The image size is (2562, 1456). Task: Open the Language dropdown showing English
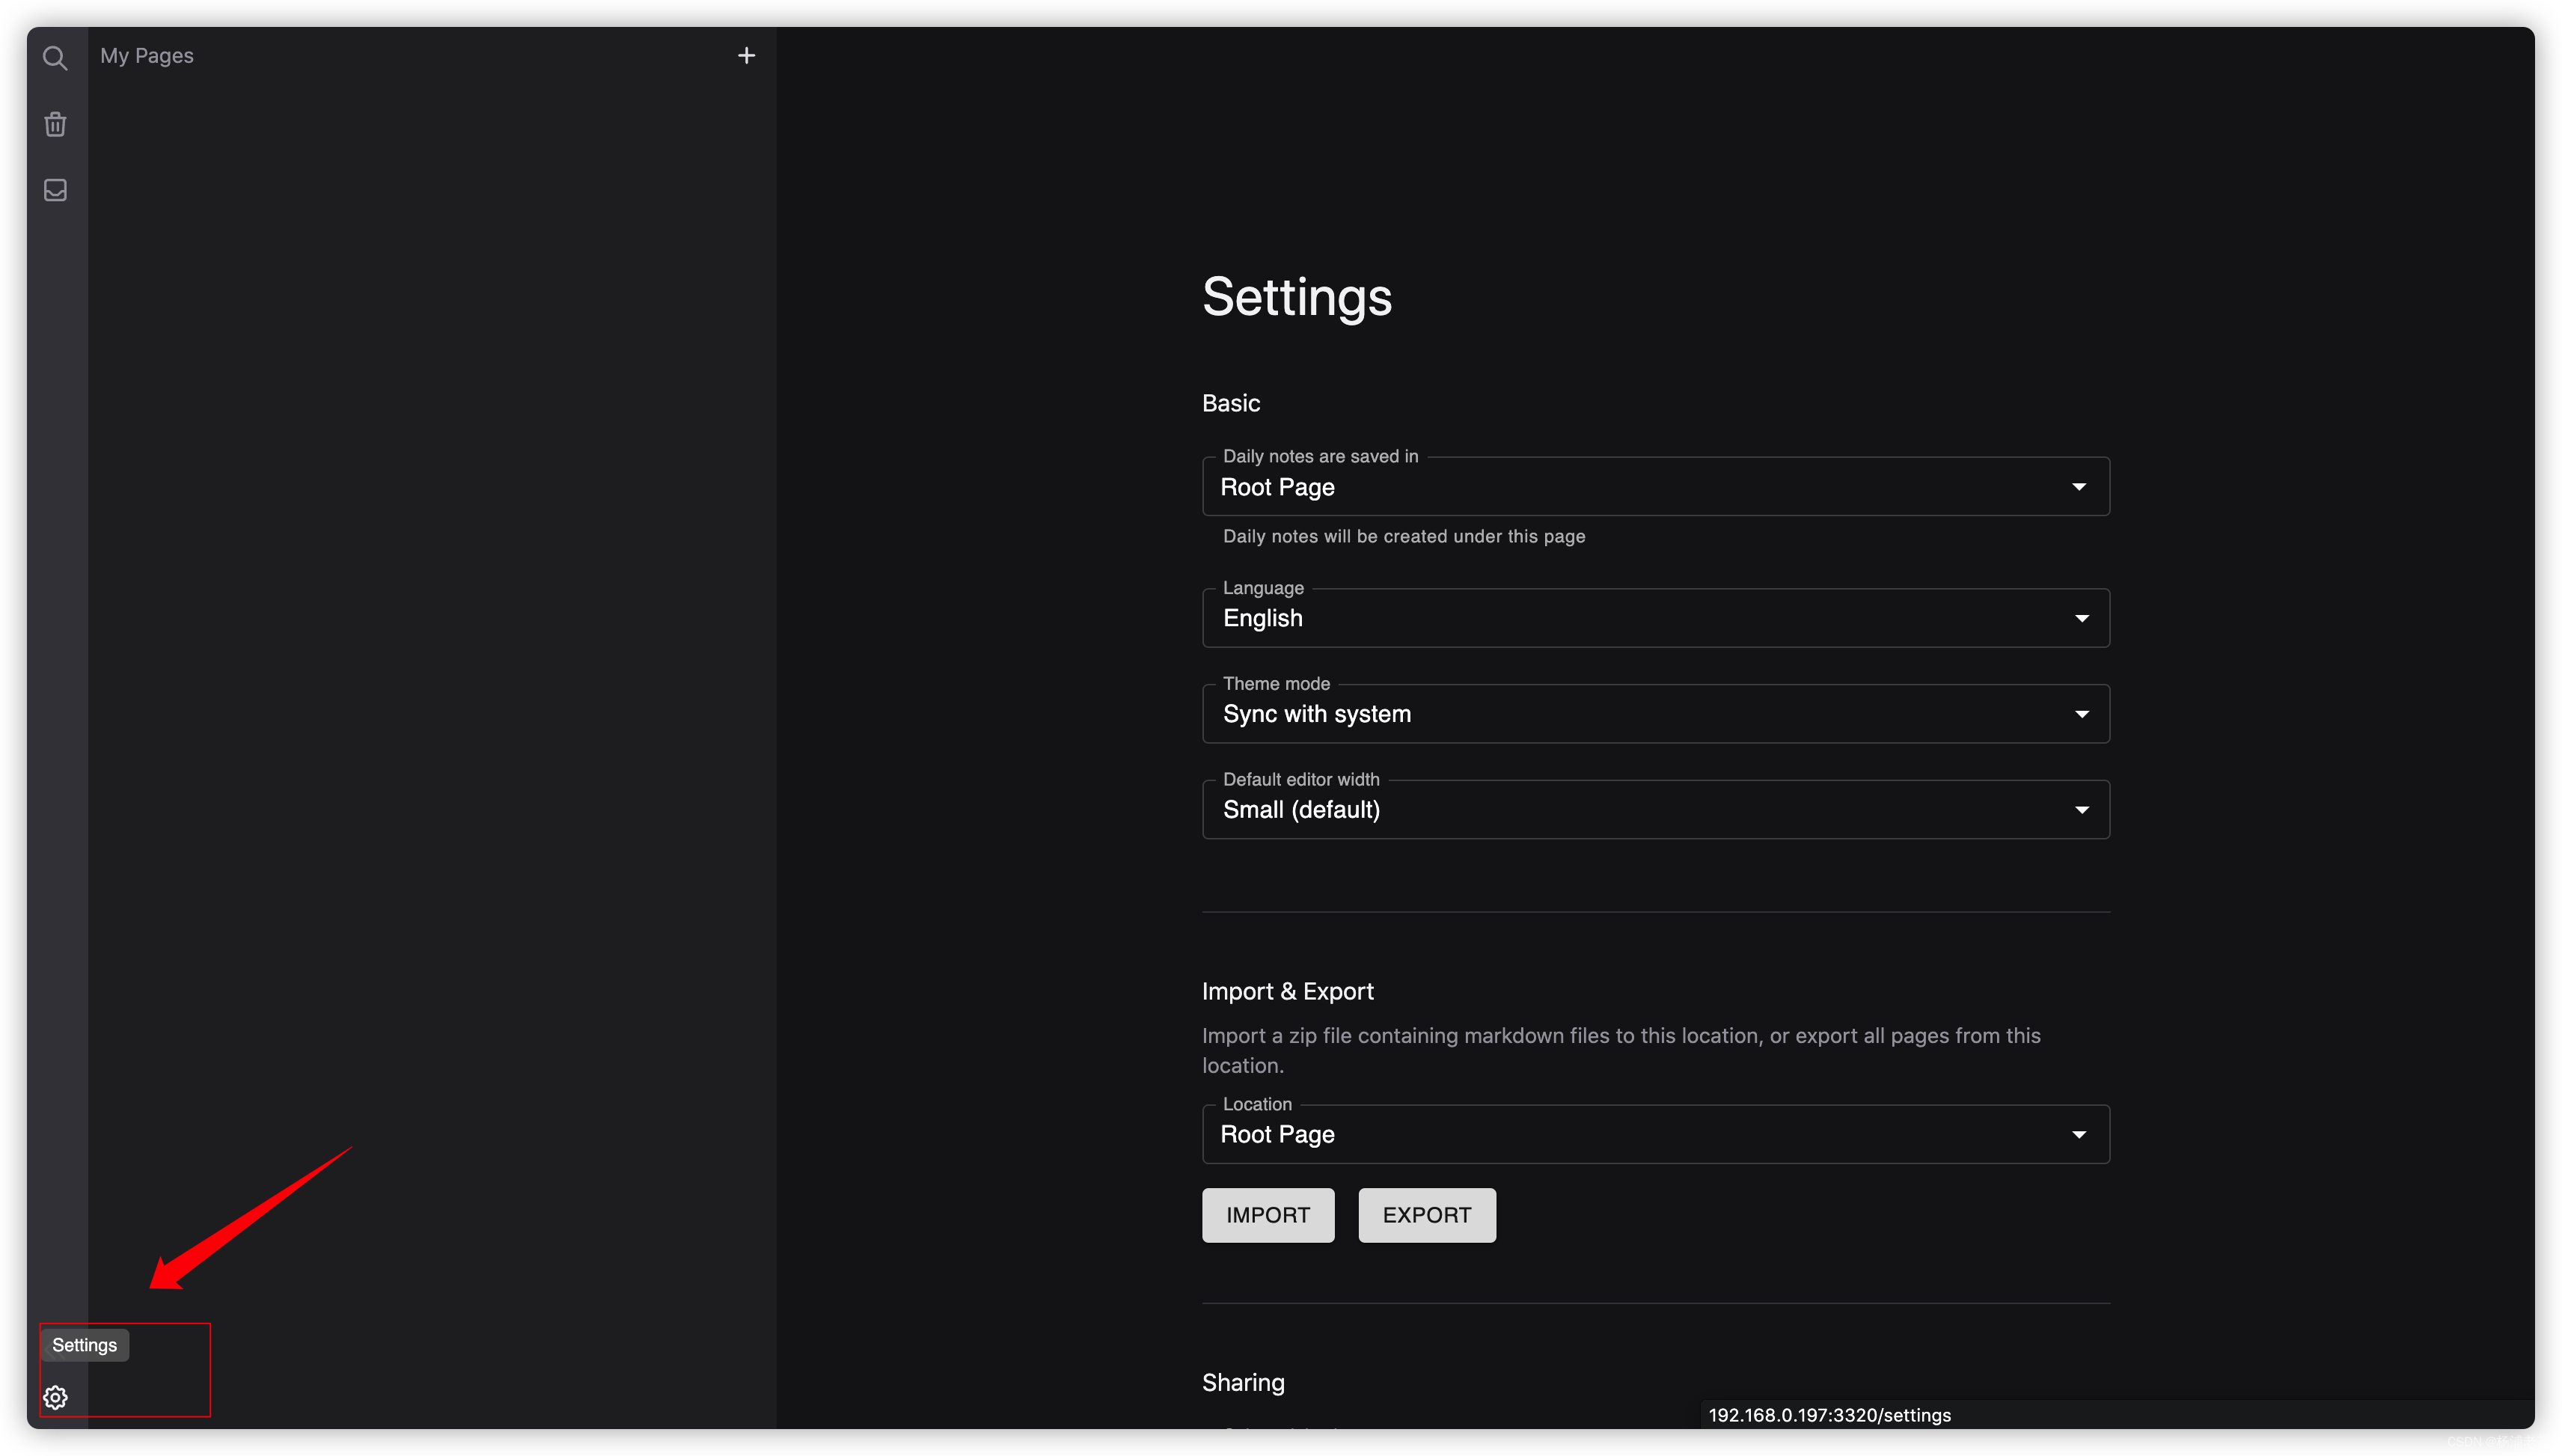1655,618
